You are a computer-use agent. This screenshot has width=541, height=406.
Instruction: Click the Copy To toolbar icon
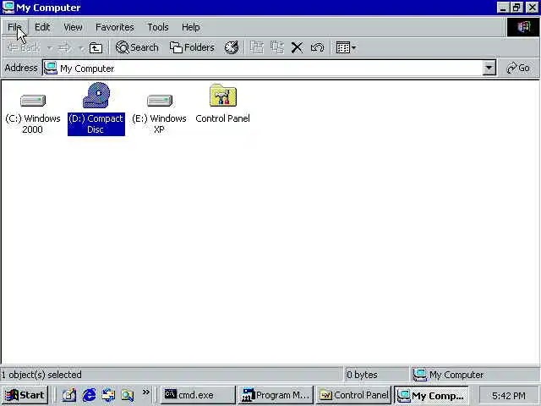pos(277,47)
